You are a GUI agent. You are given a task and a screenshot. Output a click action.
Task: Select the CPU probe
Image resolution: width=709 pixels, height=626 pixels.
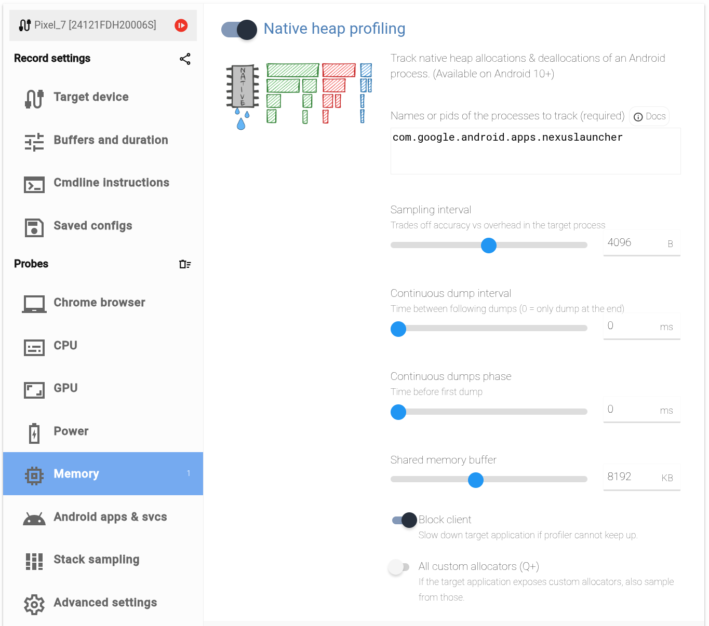[65, 345]
